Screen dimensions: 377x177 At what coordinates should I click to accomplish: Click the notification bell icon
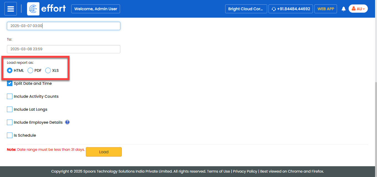click(344, 9)
